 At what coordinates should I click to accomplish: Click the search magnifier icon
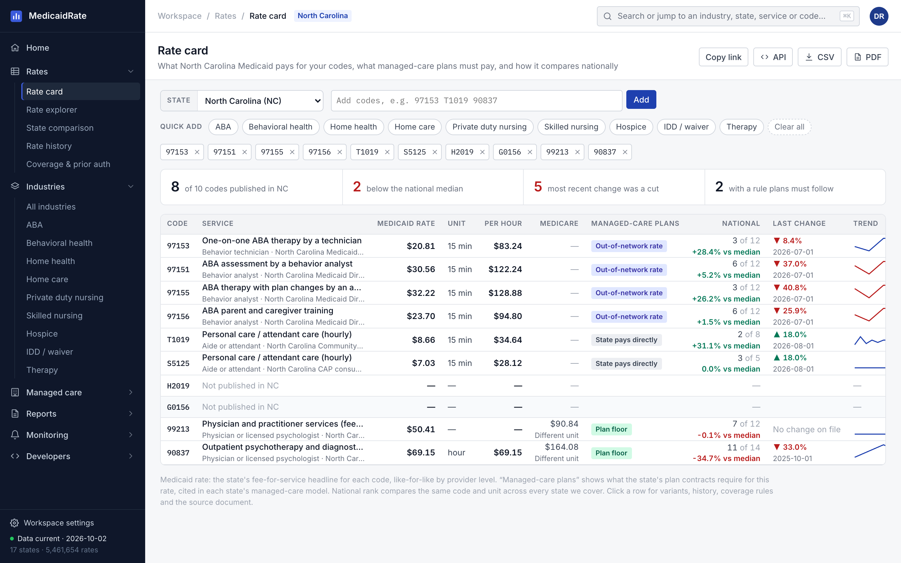coord(607,16)
